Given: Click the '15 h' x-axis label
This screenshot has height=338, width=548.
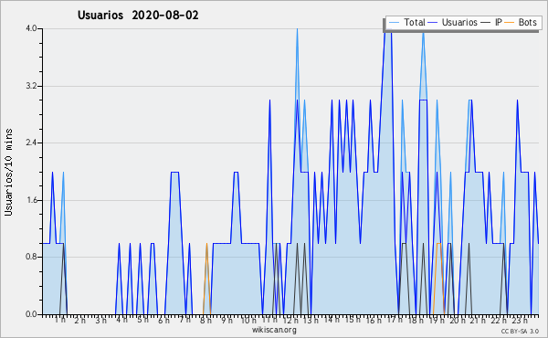Looking at the screenshot, I should 353,320.
